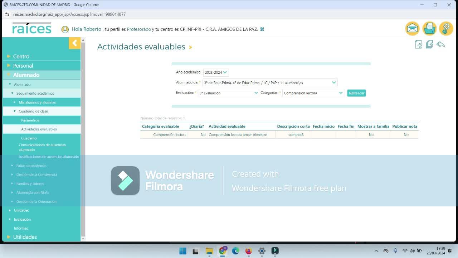The width and height of the screenshot is (458, 258).
Task: Click the site information icon in address bar
Action: 7,14
